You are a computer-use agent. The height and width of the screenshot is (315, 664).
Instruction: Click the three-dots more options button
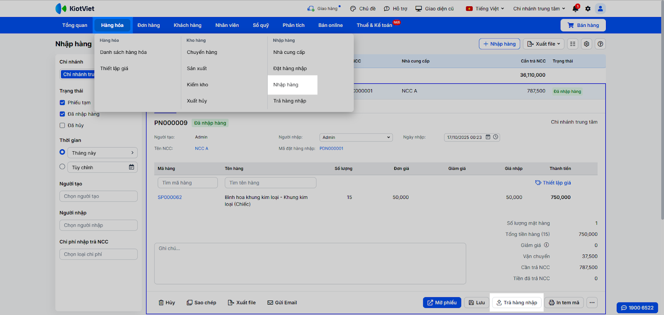click(x=592, y=303)
